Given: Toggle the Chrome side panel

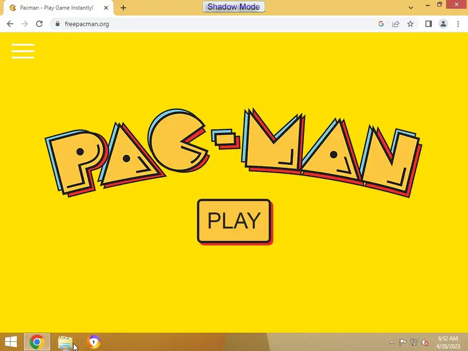Looking at the screenshot, I should [429, 24].
